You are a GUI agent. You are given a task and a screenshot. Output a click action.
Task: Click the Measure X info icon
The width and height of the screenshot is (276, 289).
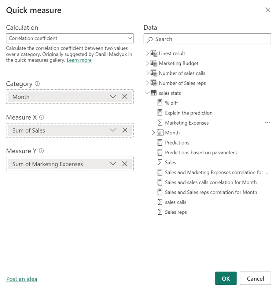pyautogui.click(x=42, y=118)
